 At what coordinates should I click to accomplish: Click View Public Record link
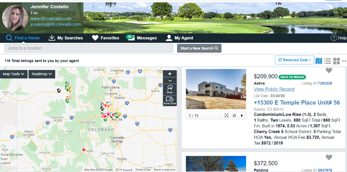(x=274, y=89)
